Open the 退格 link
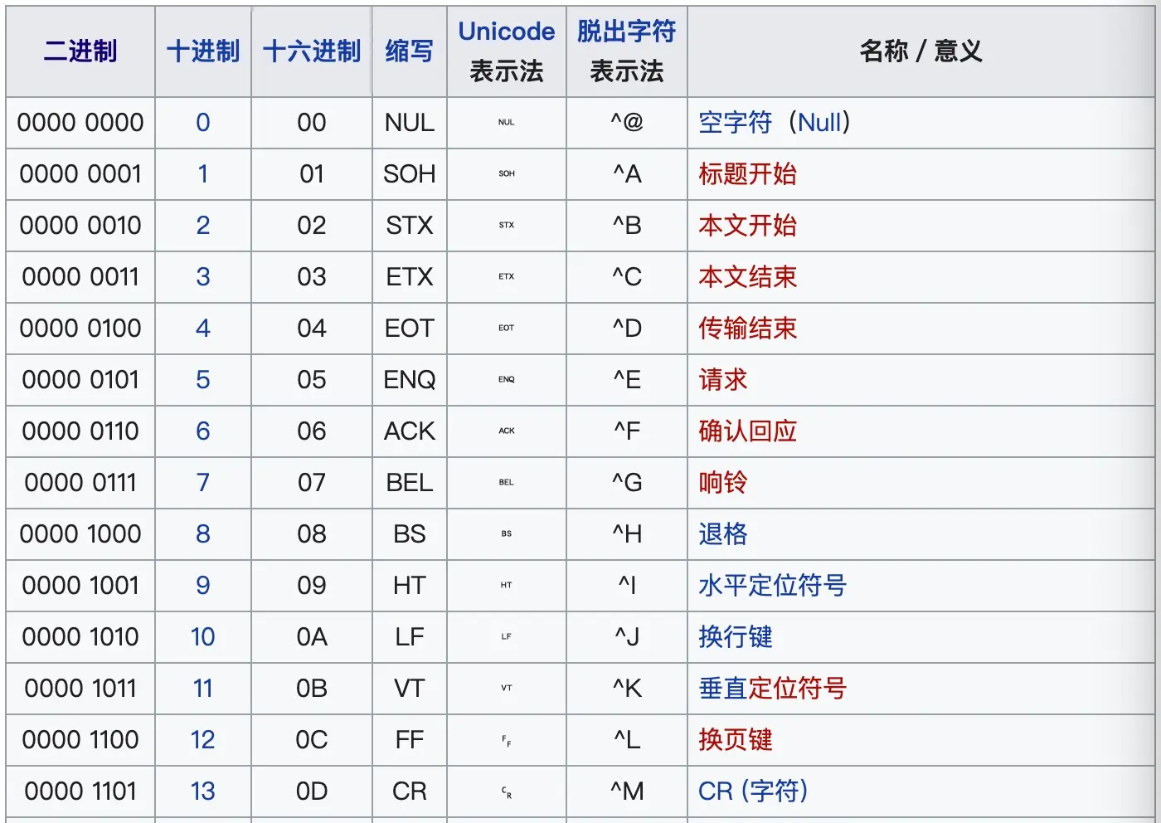The height and width of the screenshot is (823, 1161). pyautogui.click(x=722, y=534)
